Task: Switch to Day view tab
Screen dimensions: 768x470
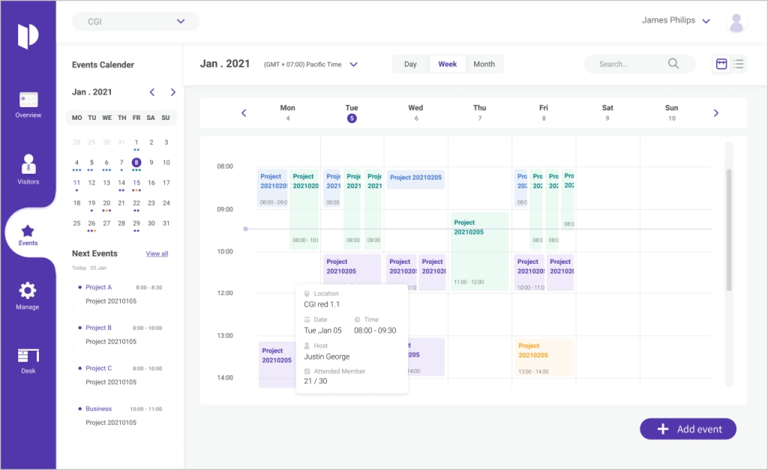Action: (x=410, y=64)
